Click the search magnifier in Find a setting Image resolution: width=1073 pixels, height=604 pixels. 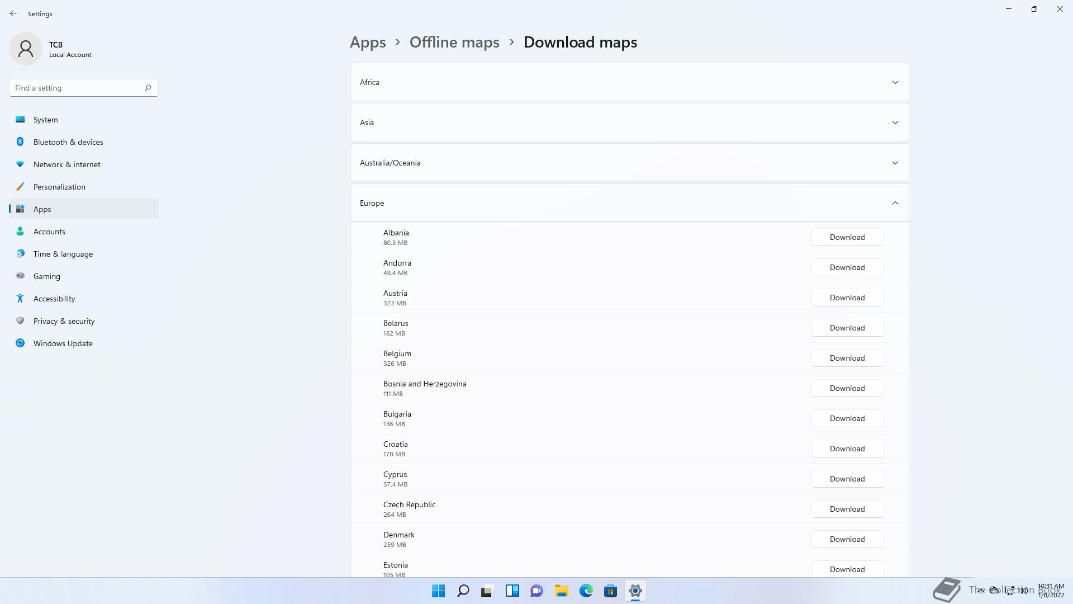tap(148, 88)
